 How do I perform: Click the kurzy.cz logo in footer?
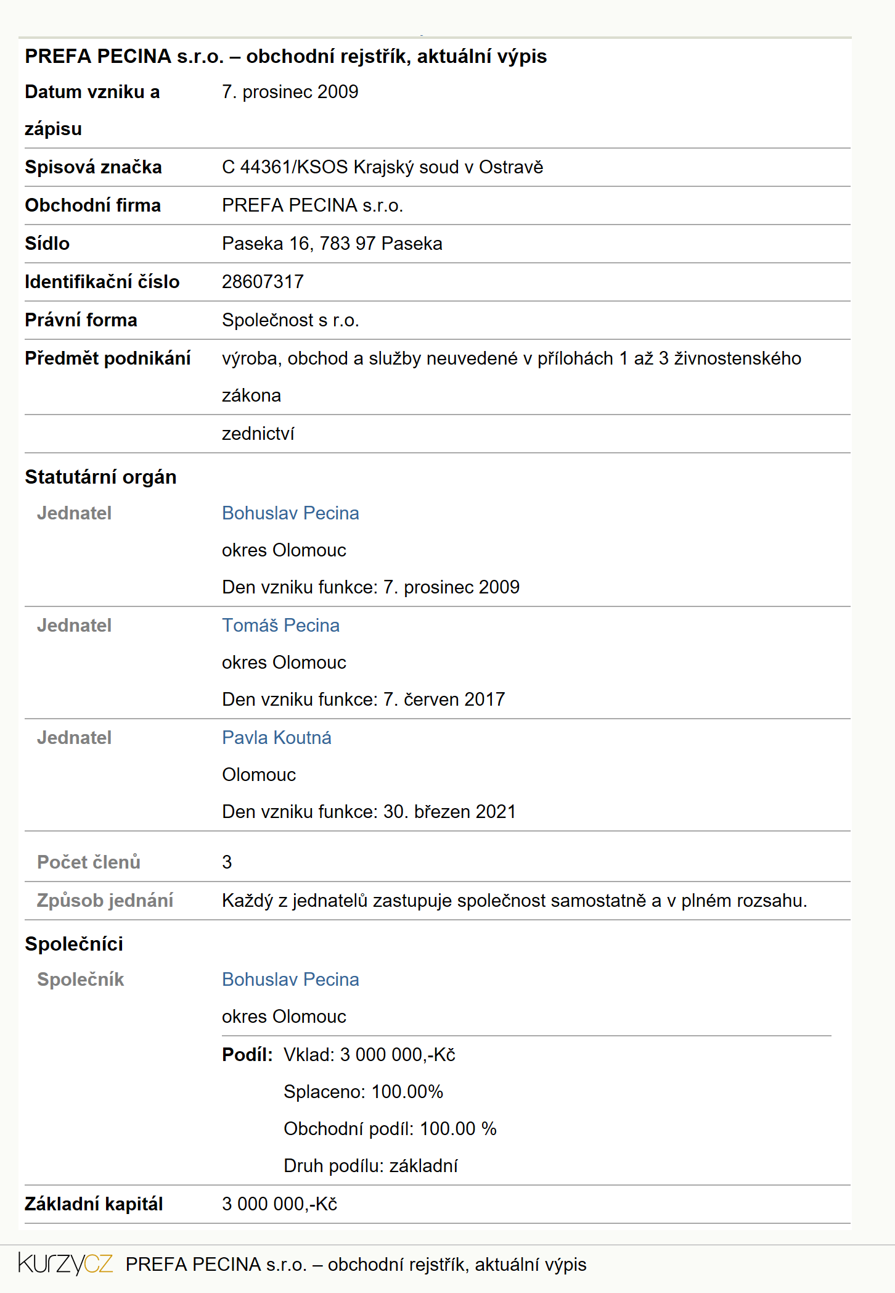(65, 1264)
